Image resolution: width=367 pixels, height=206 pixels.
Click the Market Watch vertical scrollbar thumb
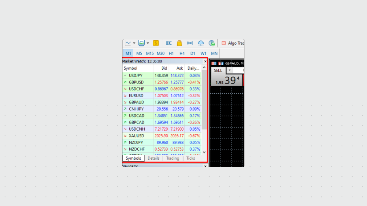(204, 101)
